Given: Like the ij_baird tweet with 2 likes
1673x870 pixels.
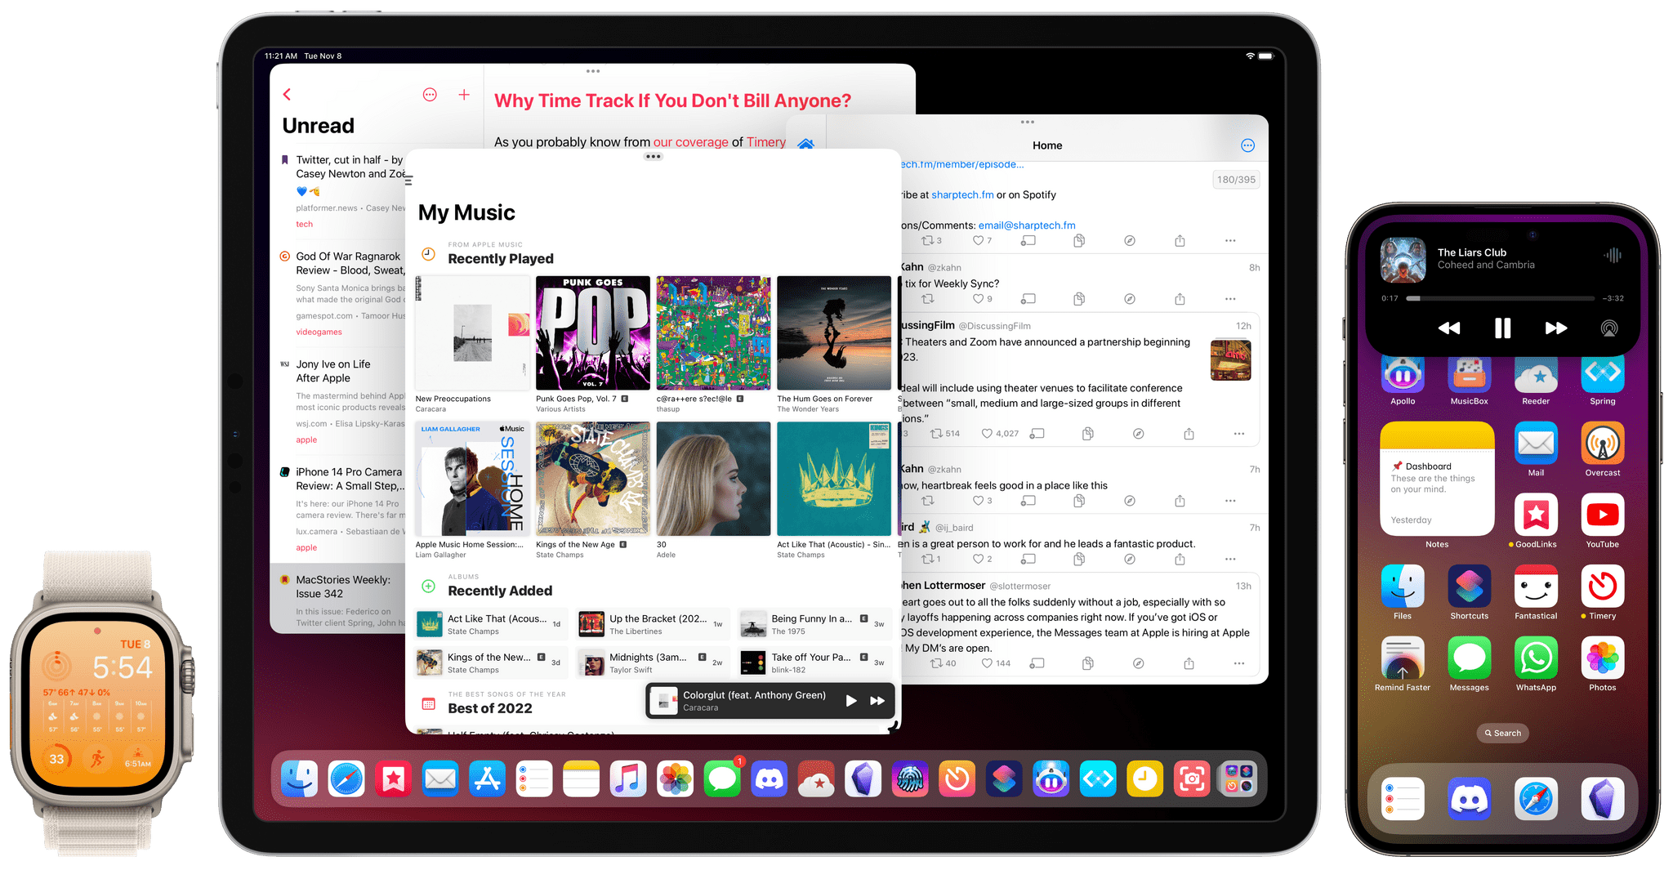Looking at the screenshot, I should tap(982, 560).
